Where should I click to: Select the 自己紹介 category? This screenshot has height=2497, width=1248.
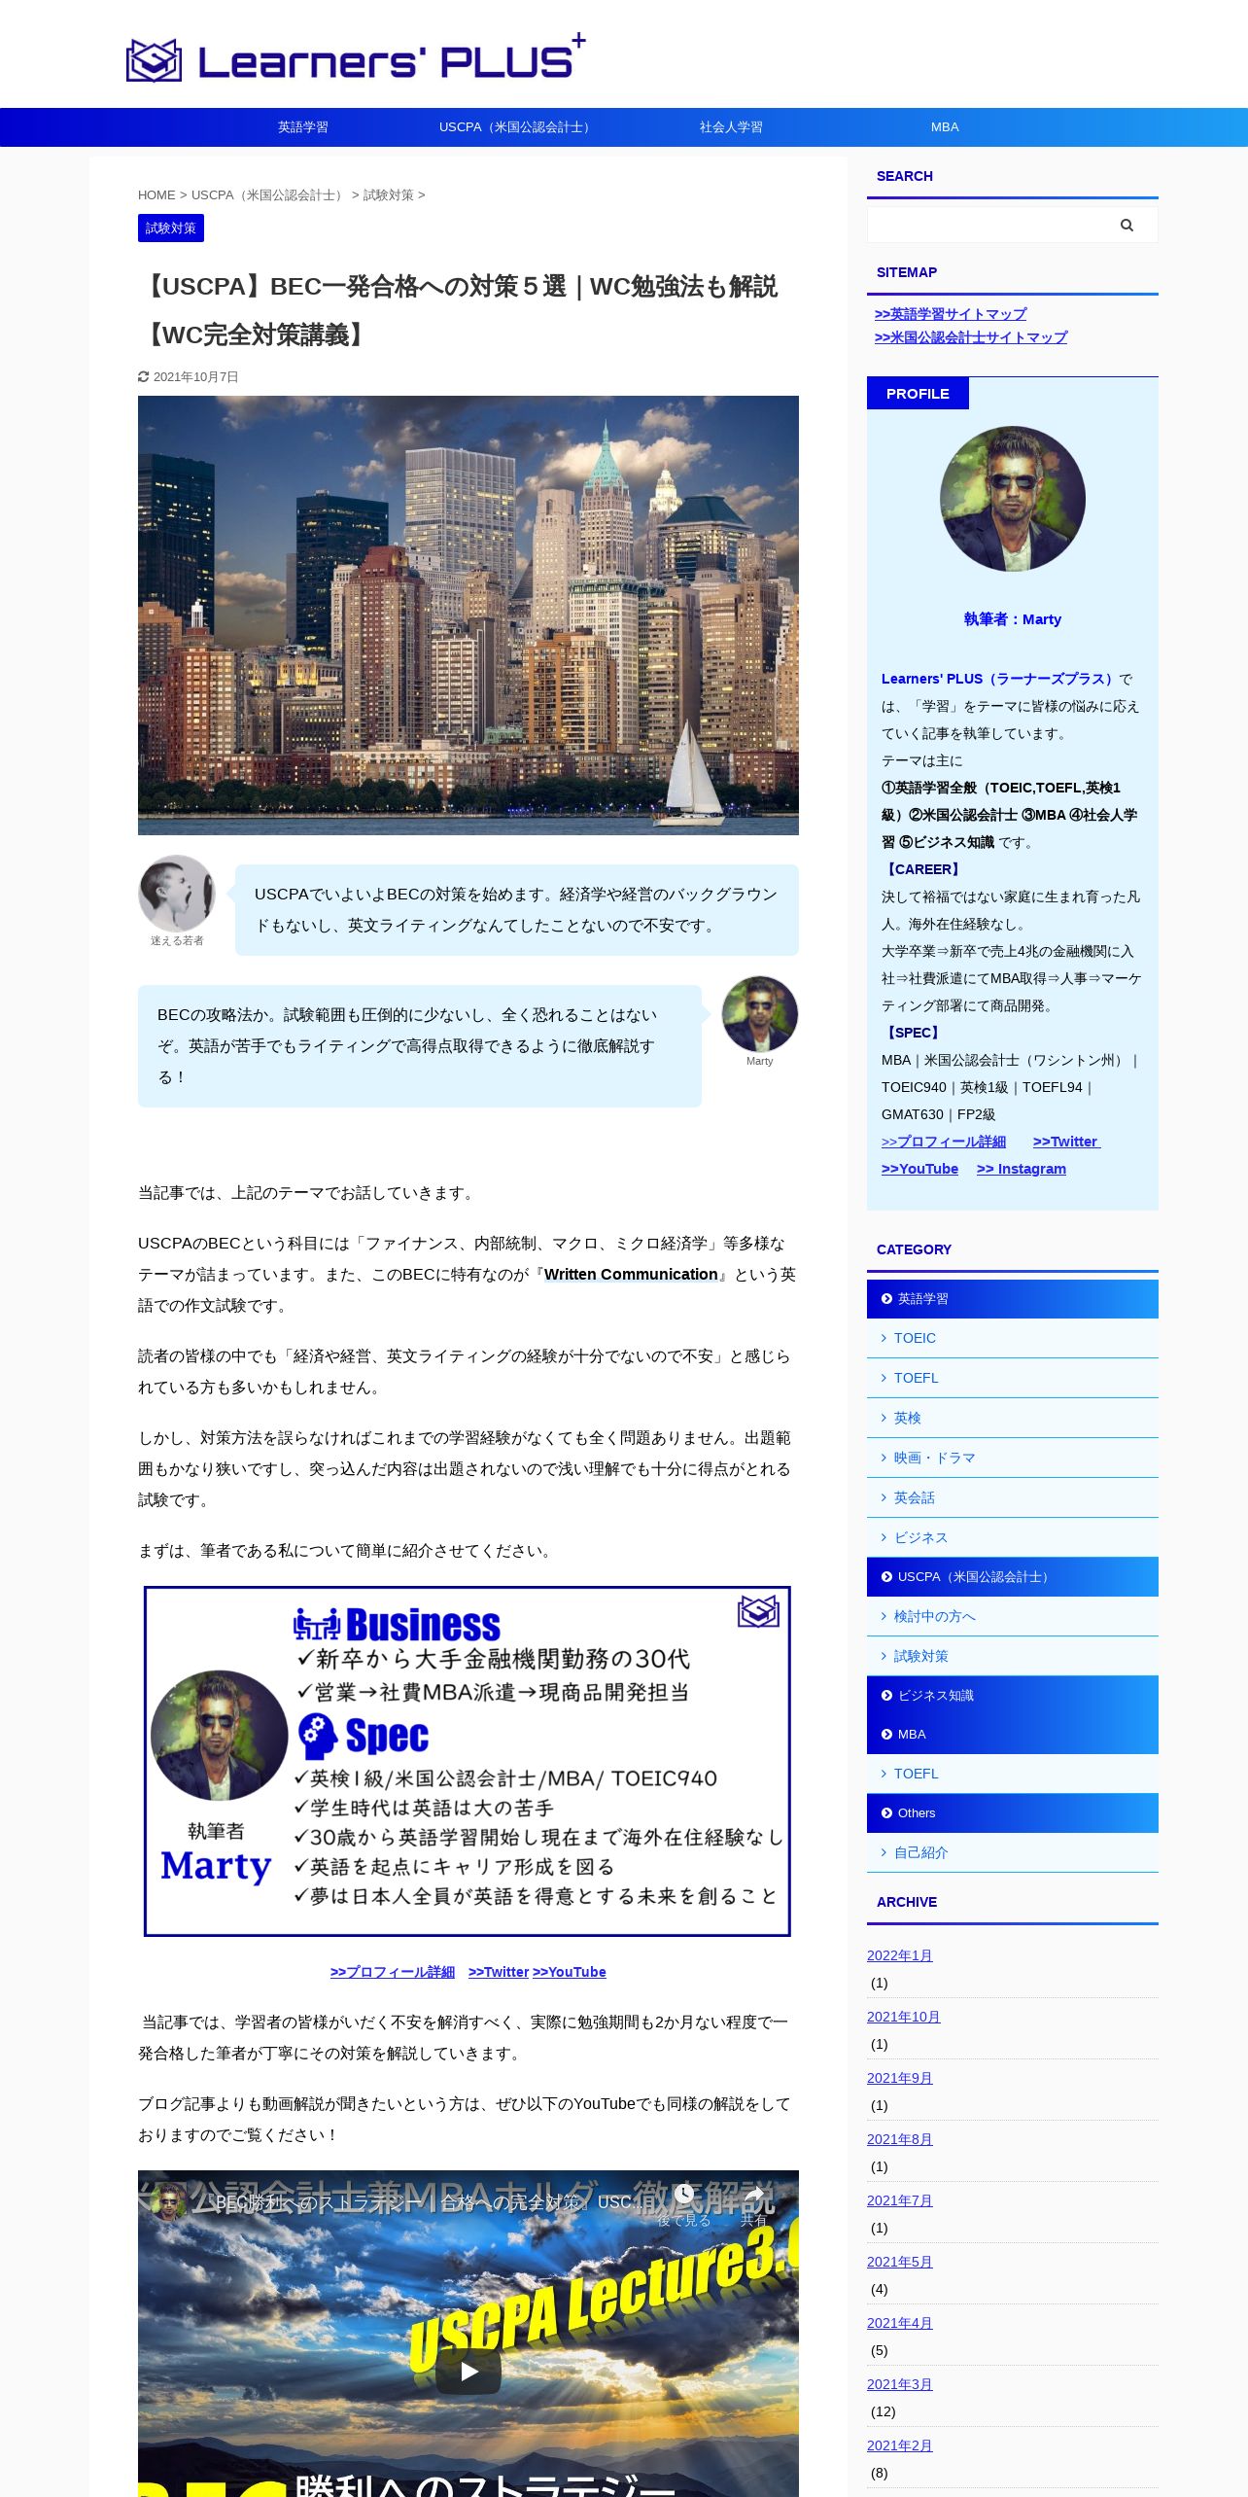coord(1013,1852)
